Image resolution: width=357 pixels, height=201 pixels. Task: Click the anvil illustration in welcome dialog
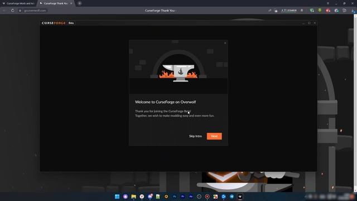coord(178,73)
